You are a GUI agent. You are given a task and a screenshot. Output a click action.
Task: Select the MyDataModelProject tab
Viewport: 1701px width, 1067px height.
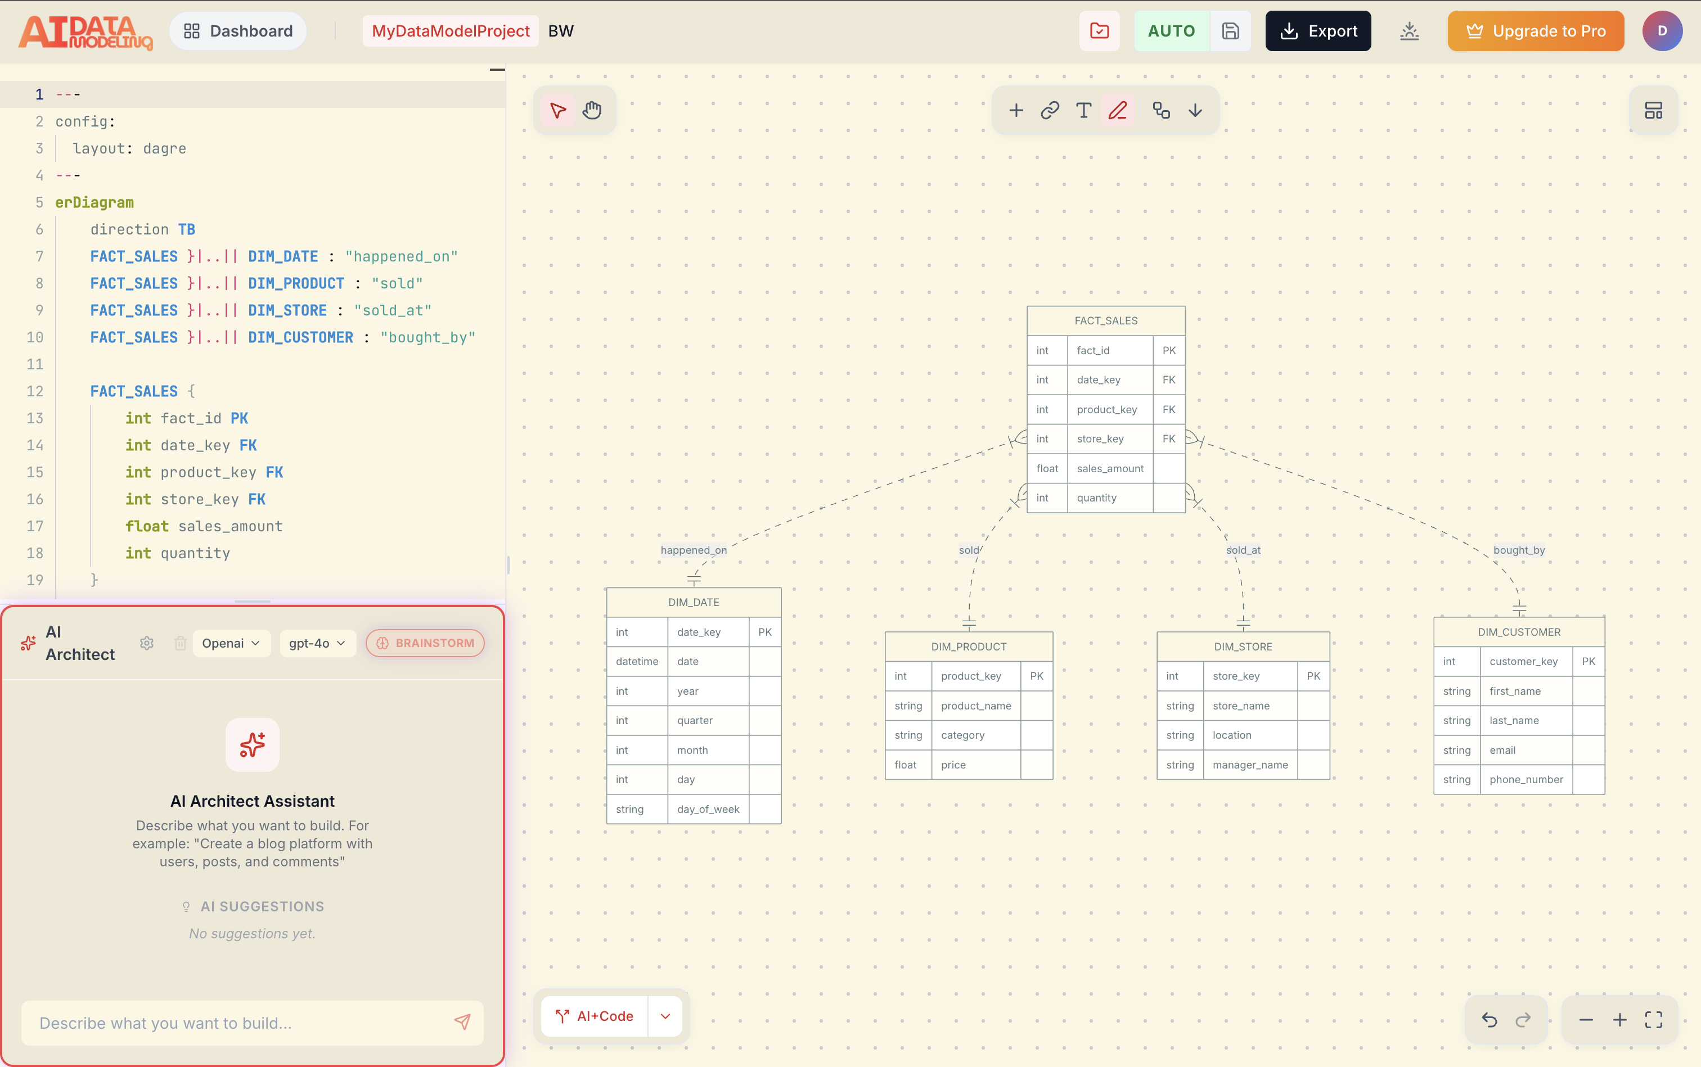[451, 31]
